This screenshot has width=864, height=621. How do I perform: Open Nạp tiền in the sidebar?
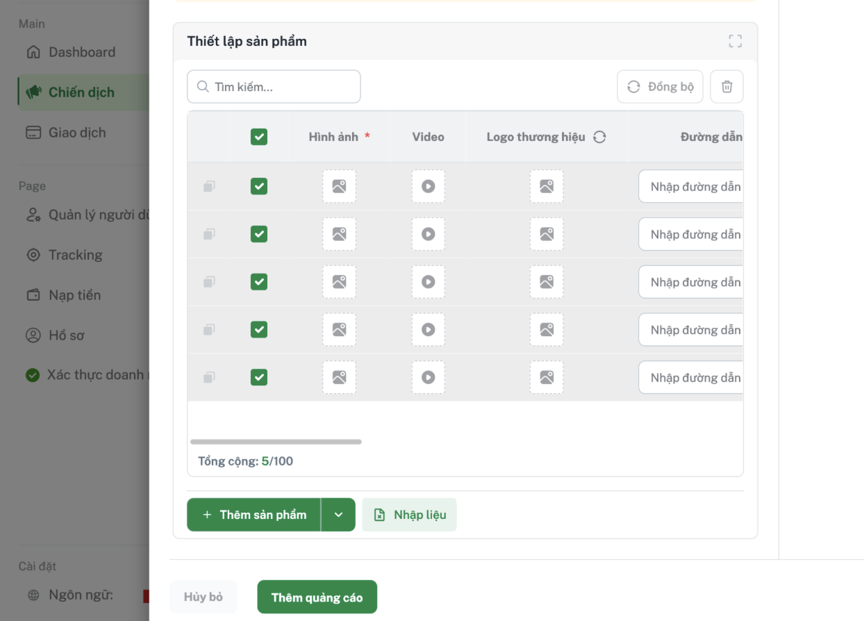(74, 295)
